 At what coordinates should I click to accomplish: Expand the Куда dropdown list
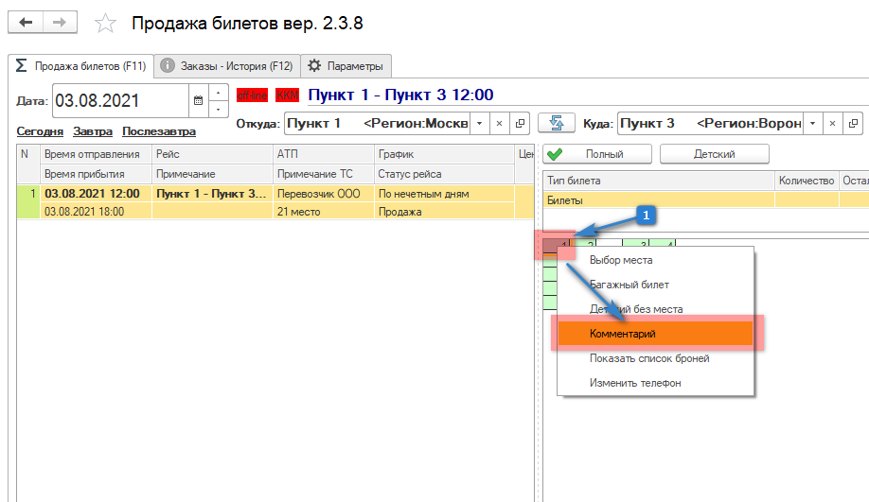click(x=811, y=124)
